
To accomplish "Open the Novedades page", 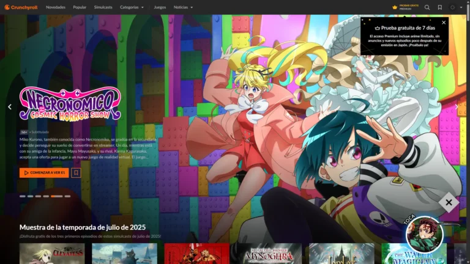I will 56,7.
